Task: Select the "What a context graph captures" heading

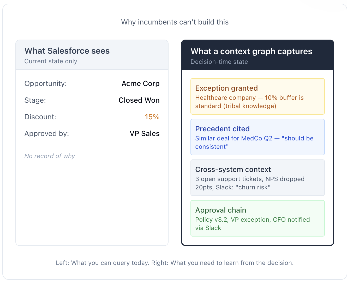Action: click(251, 51)
